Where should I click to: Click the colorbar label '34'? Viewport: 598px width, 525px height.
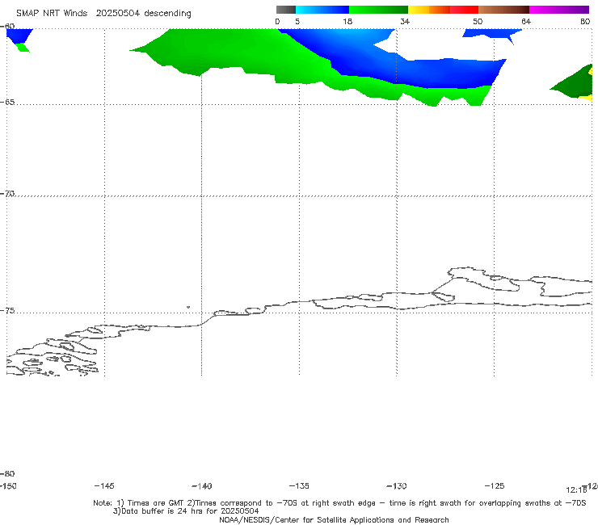pos(405,22)
